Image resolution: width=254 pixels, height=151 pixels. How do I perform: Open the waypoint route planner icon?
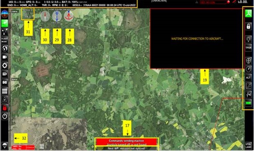[x=5, y=32]
